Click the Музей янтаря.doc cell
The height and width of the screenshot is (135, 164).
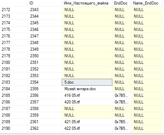[87, 89]
